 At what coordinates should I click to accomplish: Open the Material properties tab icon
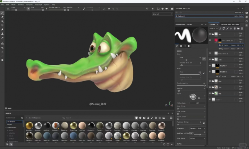click(189, 46)
